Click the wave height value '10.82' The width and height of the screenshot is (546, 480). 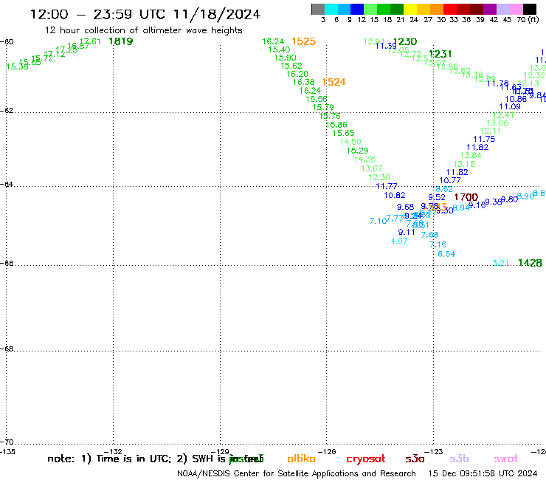pyautogui.click(x=395, y=196)
